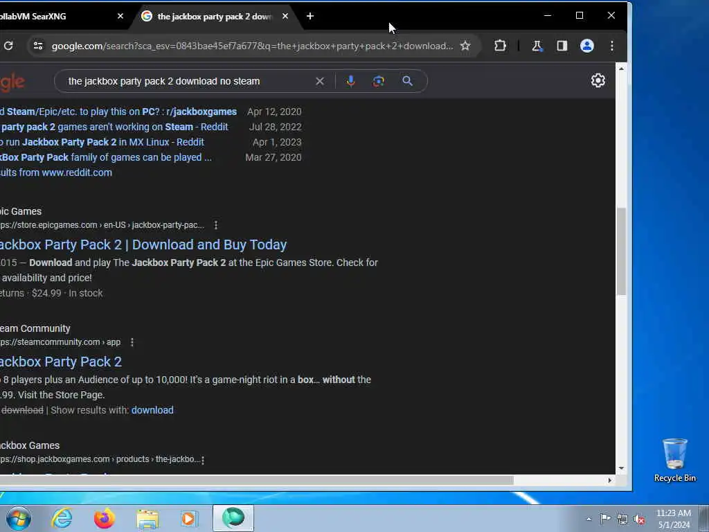Open Google quick settings gear
Image resolution: width=709 pixels, height=532 pixels.
click(x=598, y=80)
